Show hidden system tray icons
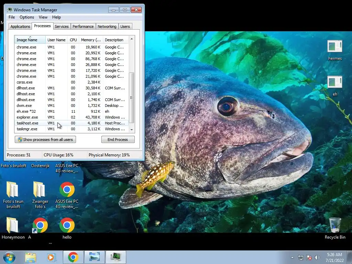 tap(292, 257)
